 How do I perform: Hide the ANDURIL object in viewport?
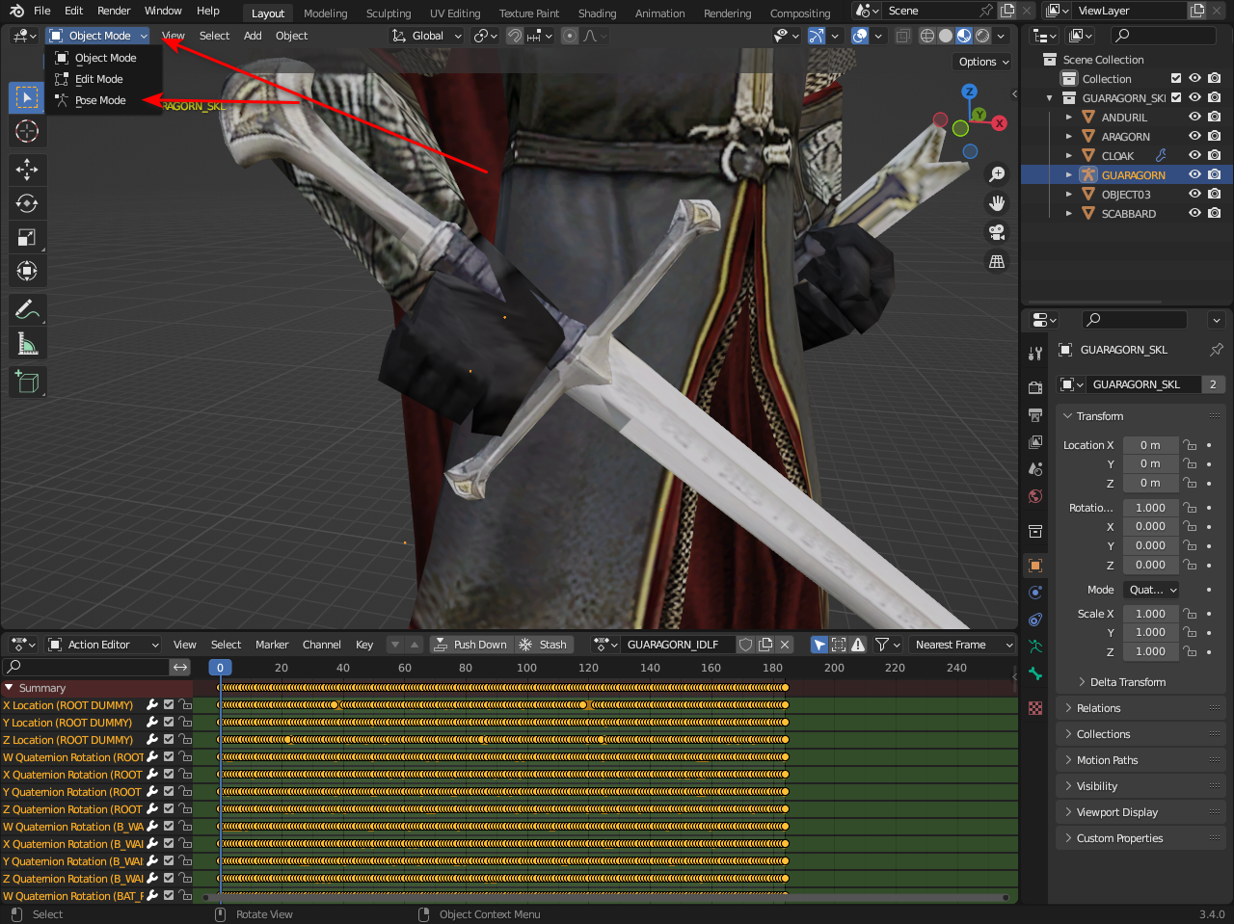coord(1194,118)
